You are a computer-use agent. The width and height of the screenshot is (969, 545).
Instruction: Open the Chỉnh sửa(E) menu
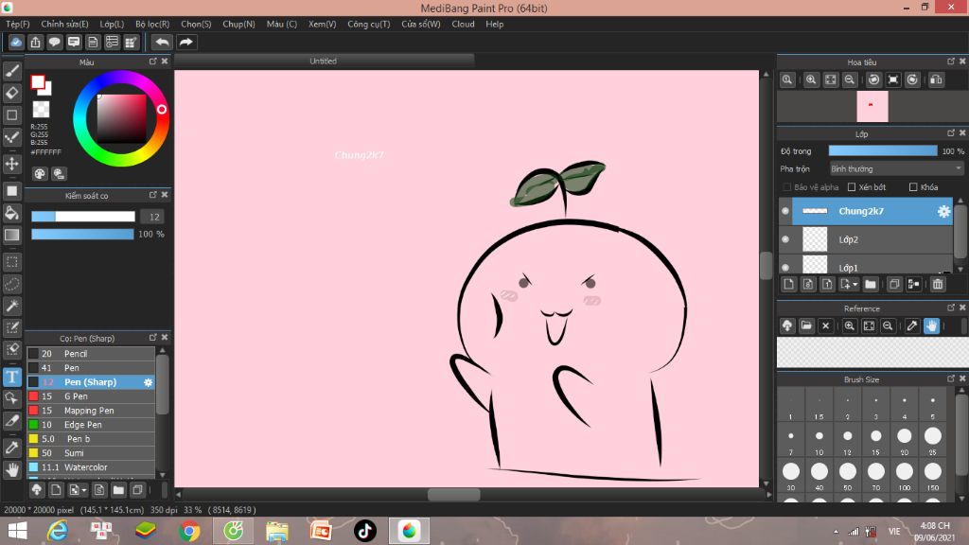click(65, 24)
